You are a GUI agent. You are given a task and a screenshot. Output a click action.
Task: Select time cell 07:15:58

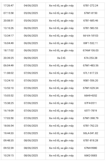(x=8, y=13)
